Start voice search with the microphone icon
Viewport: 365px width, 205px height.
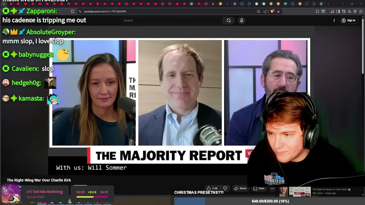[x=242, y=20]
